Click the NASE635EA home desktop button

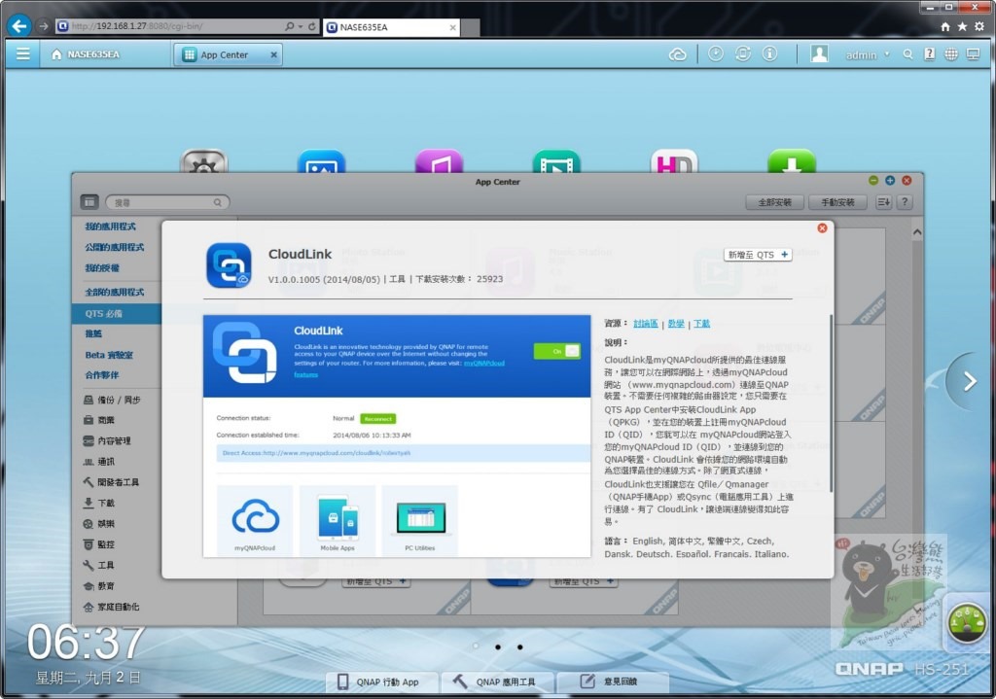[x=86, y=54]
